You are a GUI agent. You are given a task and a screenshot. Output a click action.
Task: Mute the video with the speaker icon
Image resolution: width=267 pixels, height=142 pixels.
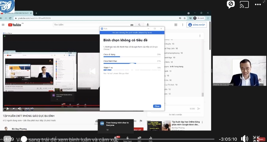[244, 139]
